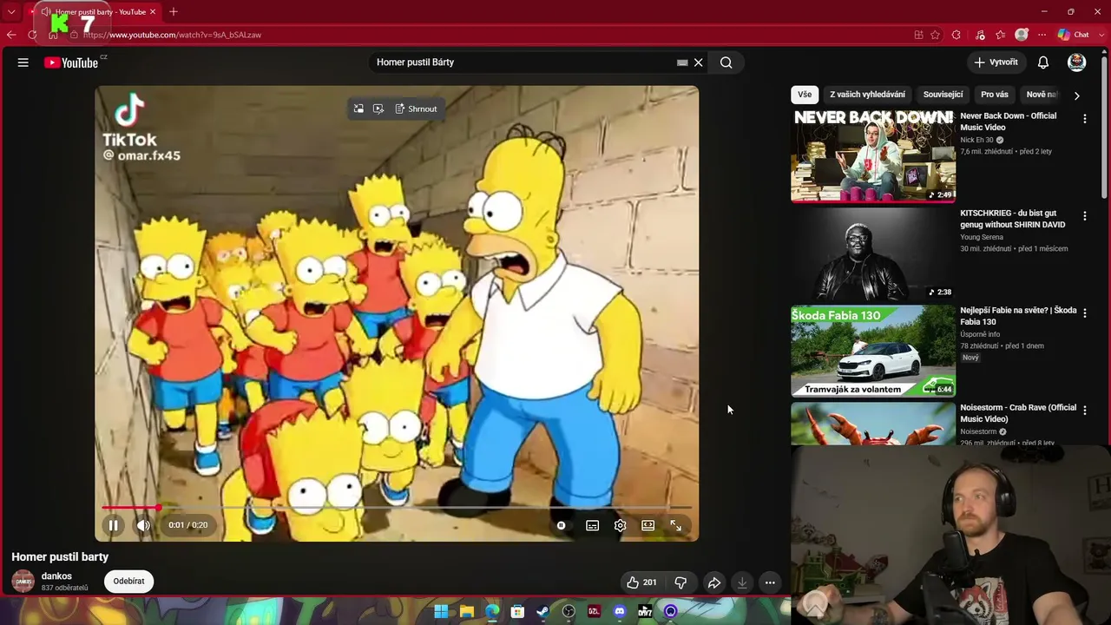
Task: Mute the video volume
Action: (144, 525)
